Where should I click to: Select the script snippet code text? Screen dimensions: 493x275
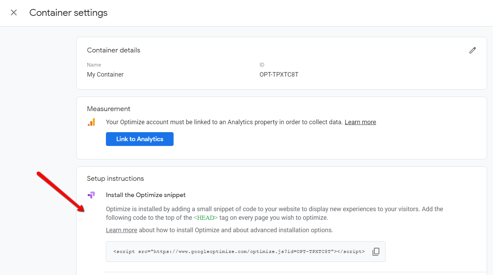click(239, 252)
